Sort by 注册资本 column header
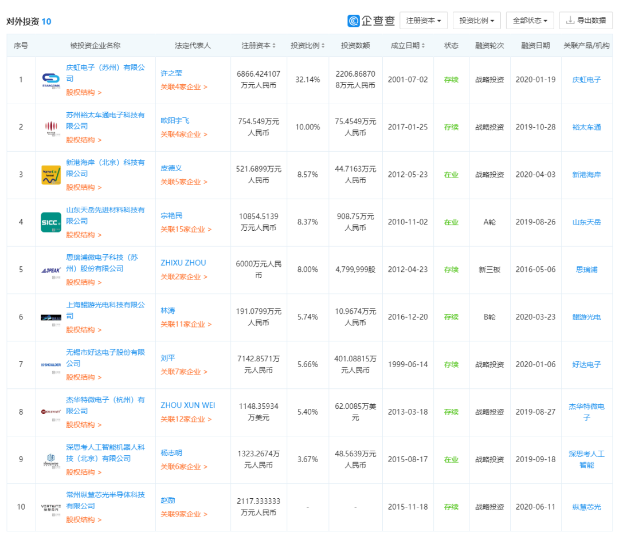Image resolution: width=619 pixels, height=536 pixels. (x=258, y=45)
